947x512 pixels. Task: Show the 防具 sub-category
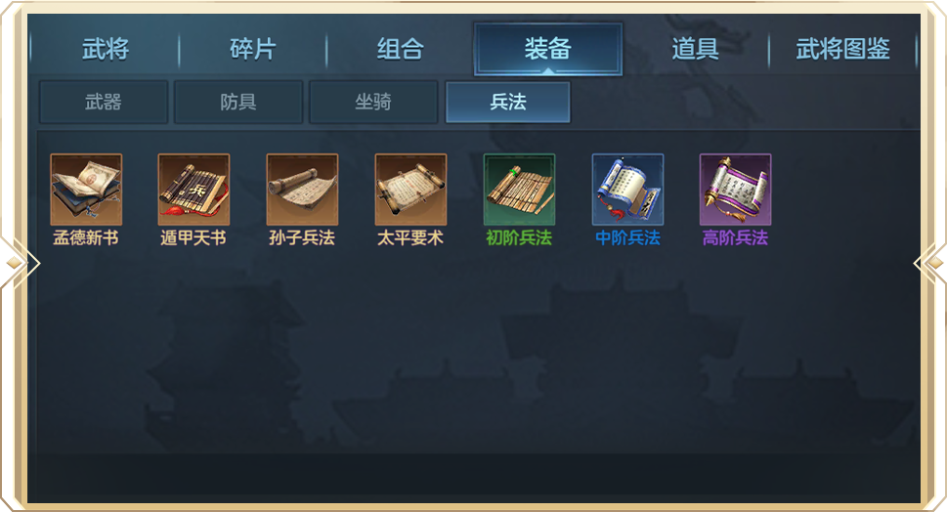[x=238, y=102]
